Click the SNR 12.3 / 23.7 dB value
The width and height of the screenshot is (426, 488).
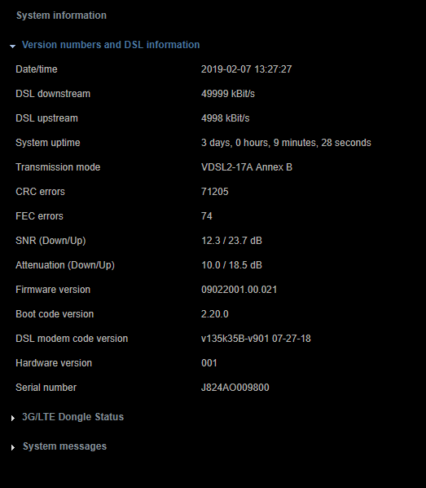231,241
